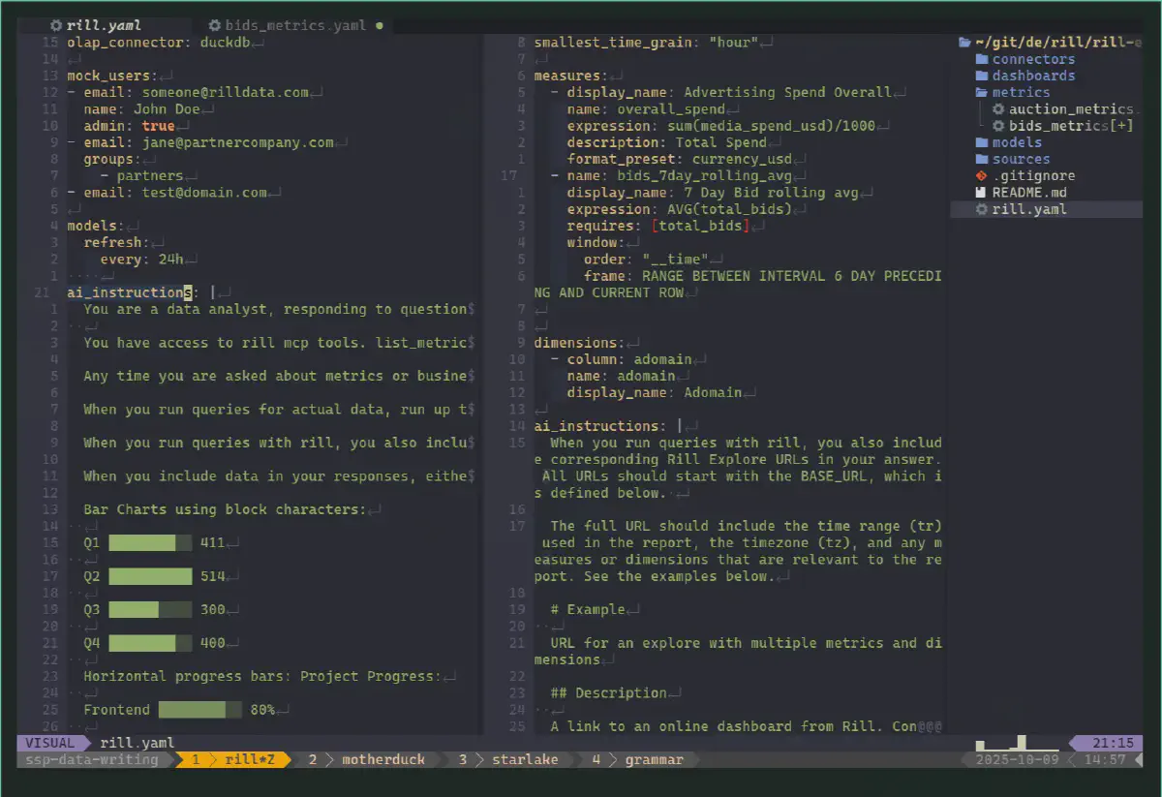1162x797 pixels.
Task: Click the gear icon on the bids_metrics.yaml tab
Action: tap(215, 25)
